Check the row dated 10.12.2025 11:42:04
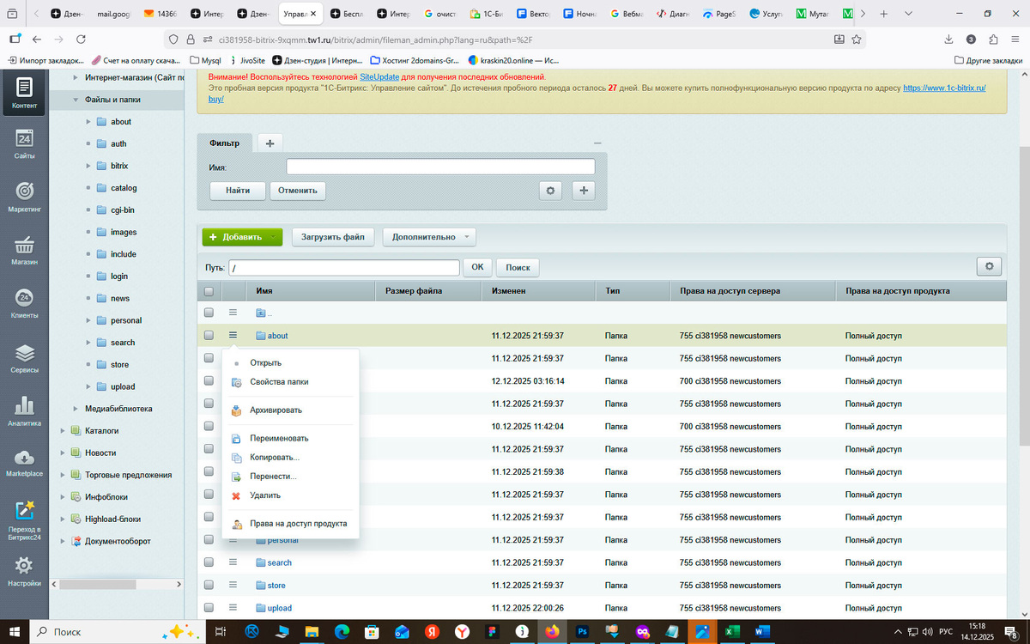1030x644 pixels. (209, 426)
